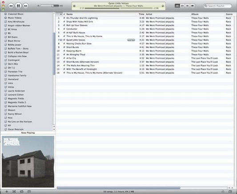
Task: Uncheck the Conductor track
Action: pos(64,29)
